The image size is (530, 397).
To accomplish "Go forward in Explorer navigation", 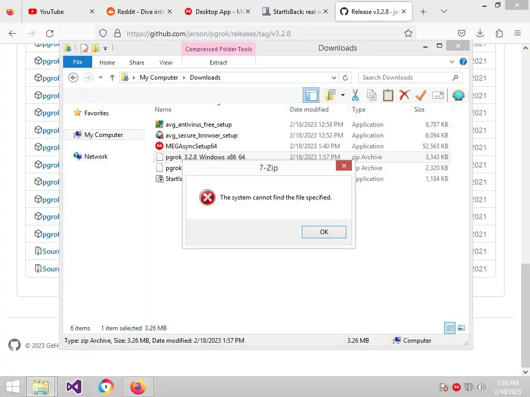I will pos(88,78).
